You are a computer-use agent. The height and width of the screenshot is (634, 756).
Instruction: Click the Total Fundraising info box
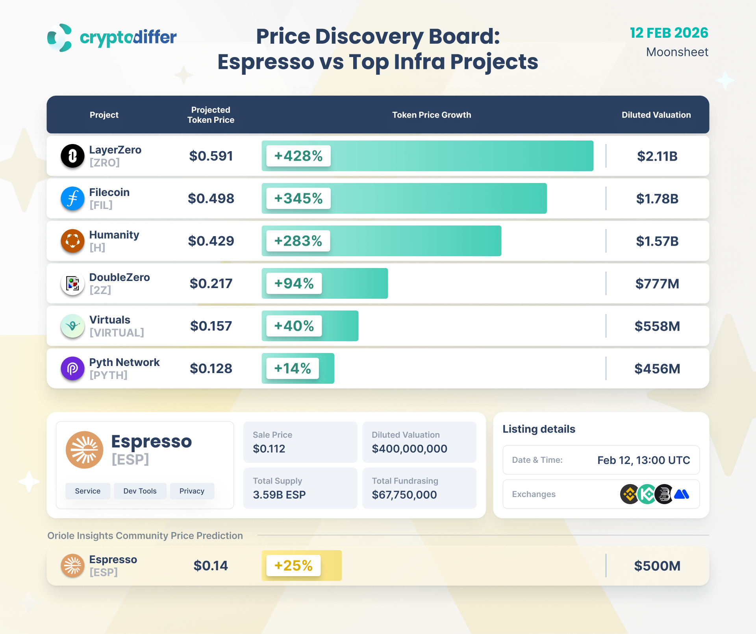coord(419,488)
